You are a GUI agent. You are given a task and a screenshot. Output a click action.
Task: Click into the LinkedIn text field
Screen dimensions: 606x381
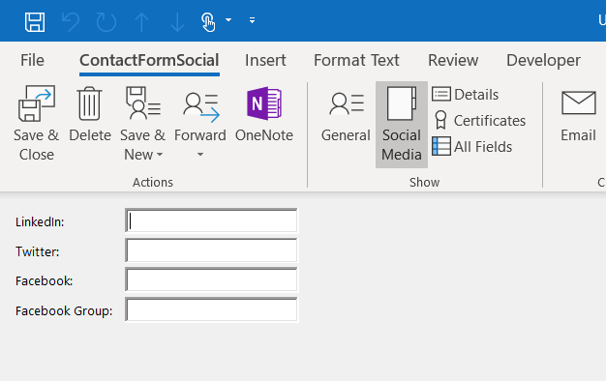pos(211,220)
